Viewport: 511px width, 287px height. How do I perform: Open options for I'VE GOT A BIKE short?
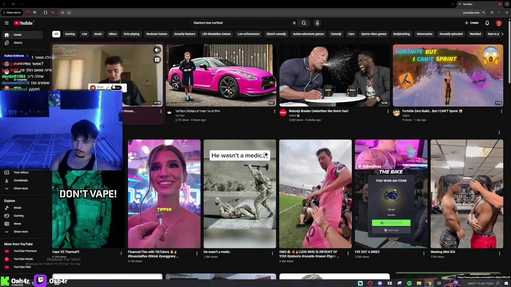point(424,253)
